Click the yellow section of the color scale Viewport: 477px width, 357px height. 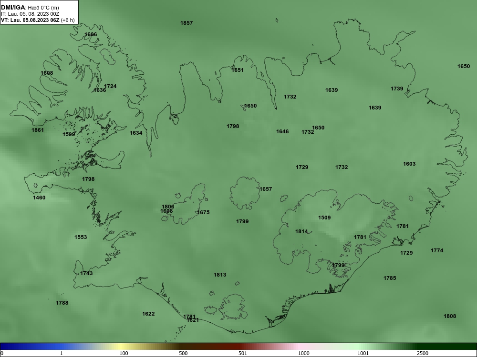point(122,347)
